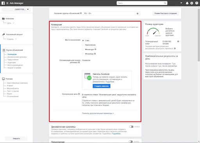Open the notifications bell
The height and width of the screenshot is (143, 200).
[x=187, y=3]
